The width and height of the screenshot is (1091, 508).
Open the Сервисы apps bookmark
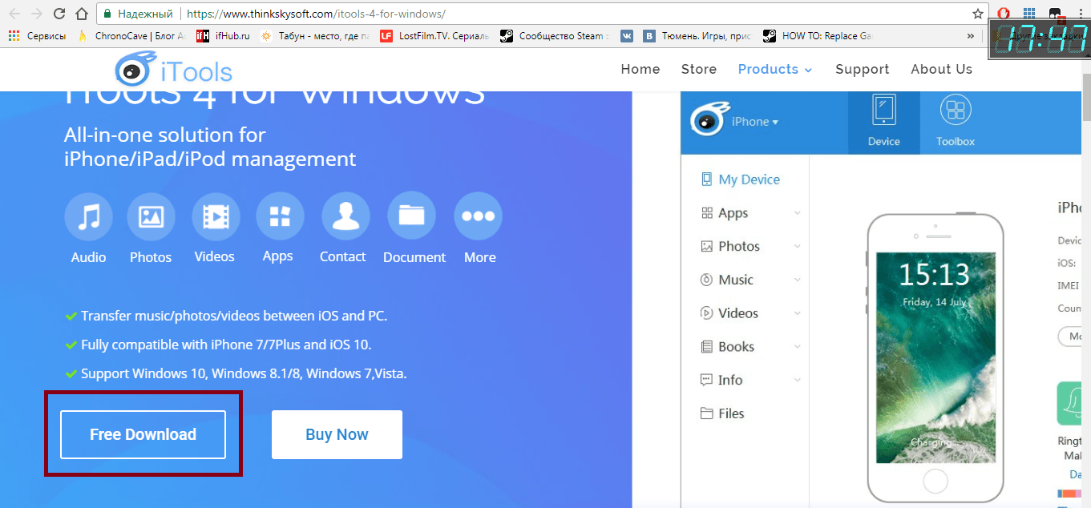(38, 36)
